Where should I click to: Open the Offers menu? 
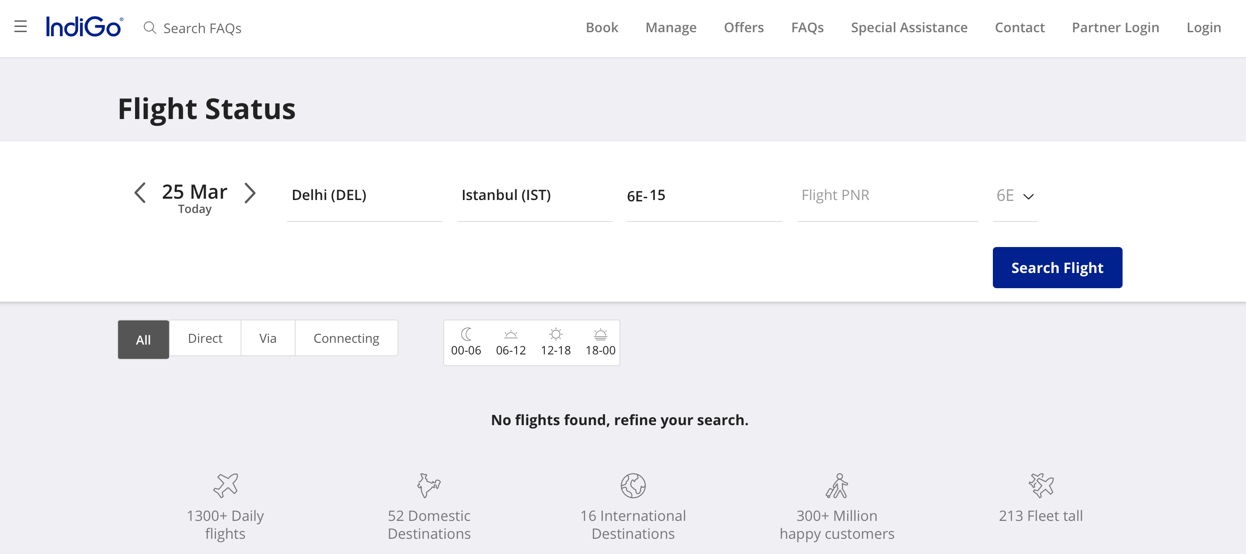click(x=743, y=28)
